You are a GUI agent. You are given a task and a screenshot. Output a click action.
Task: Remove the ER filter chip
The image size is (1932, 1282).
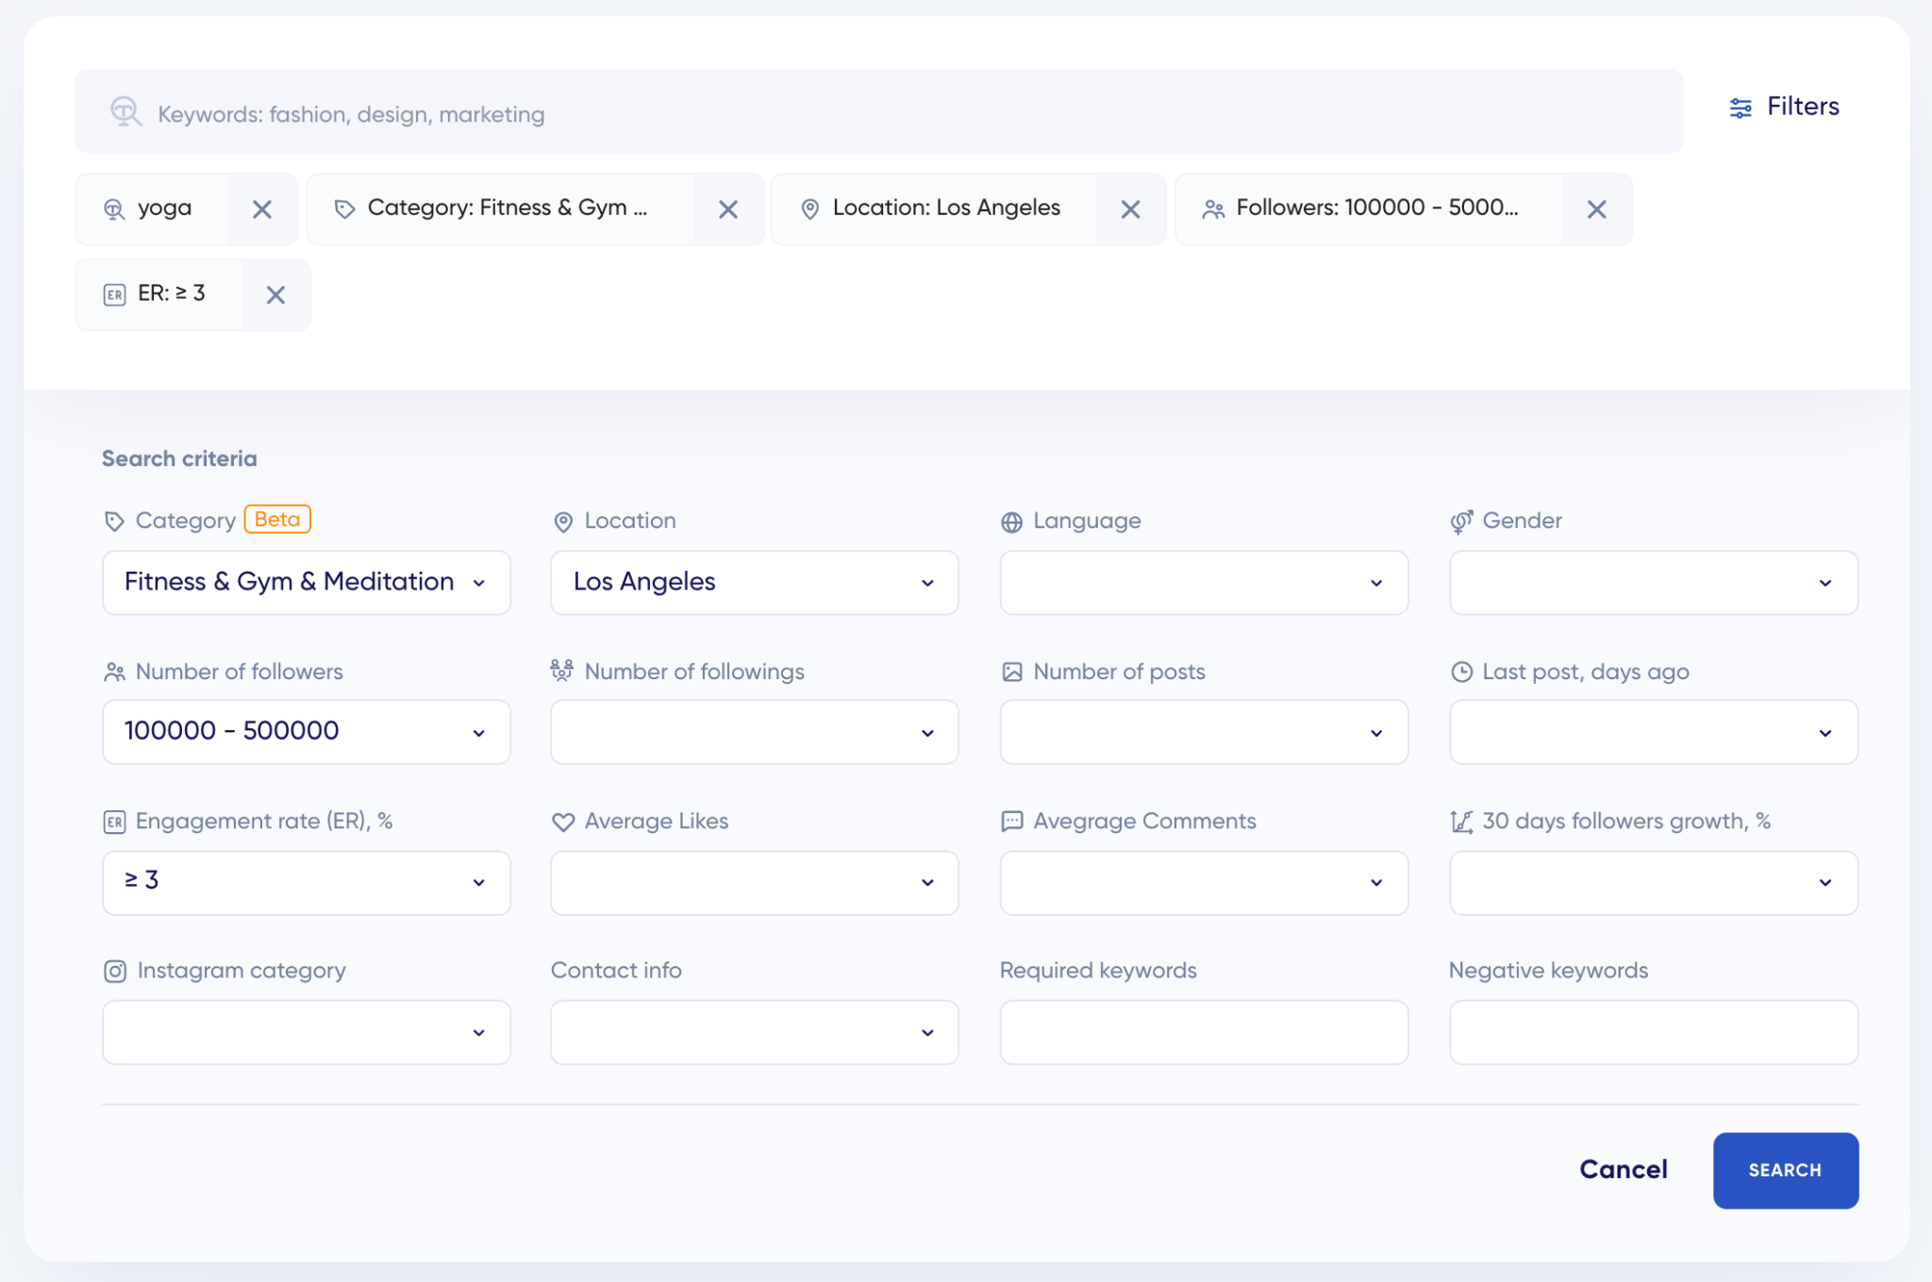275,295
